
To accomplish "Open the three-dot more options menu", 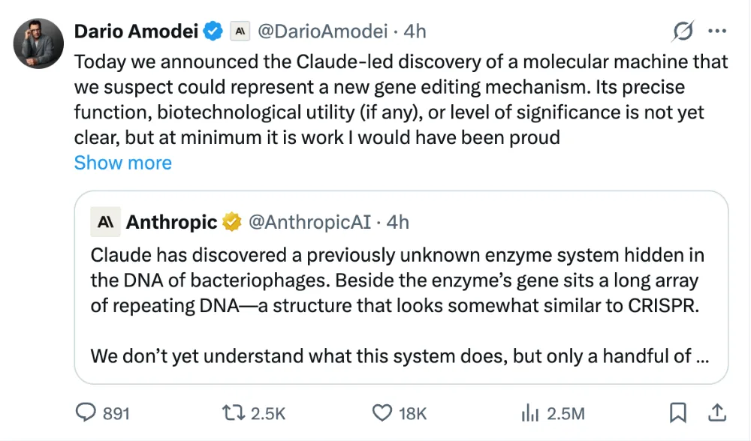I will [x=717, y=31].
